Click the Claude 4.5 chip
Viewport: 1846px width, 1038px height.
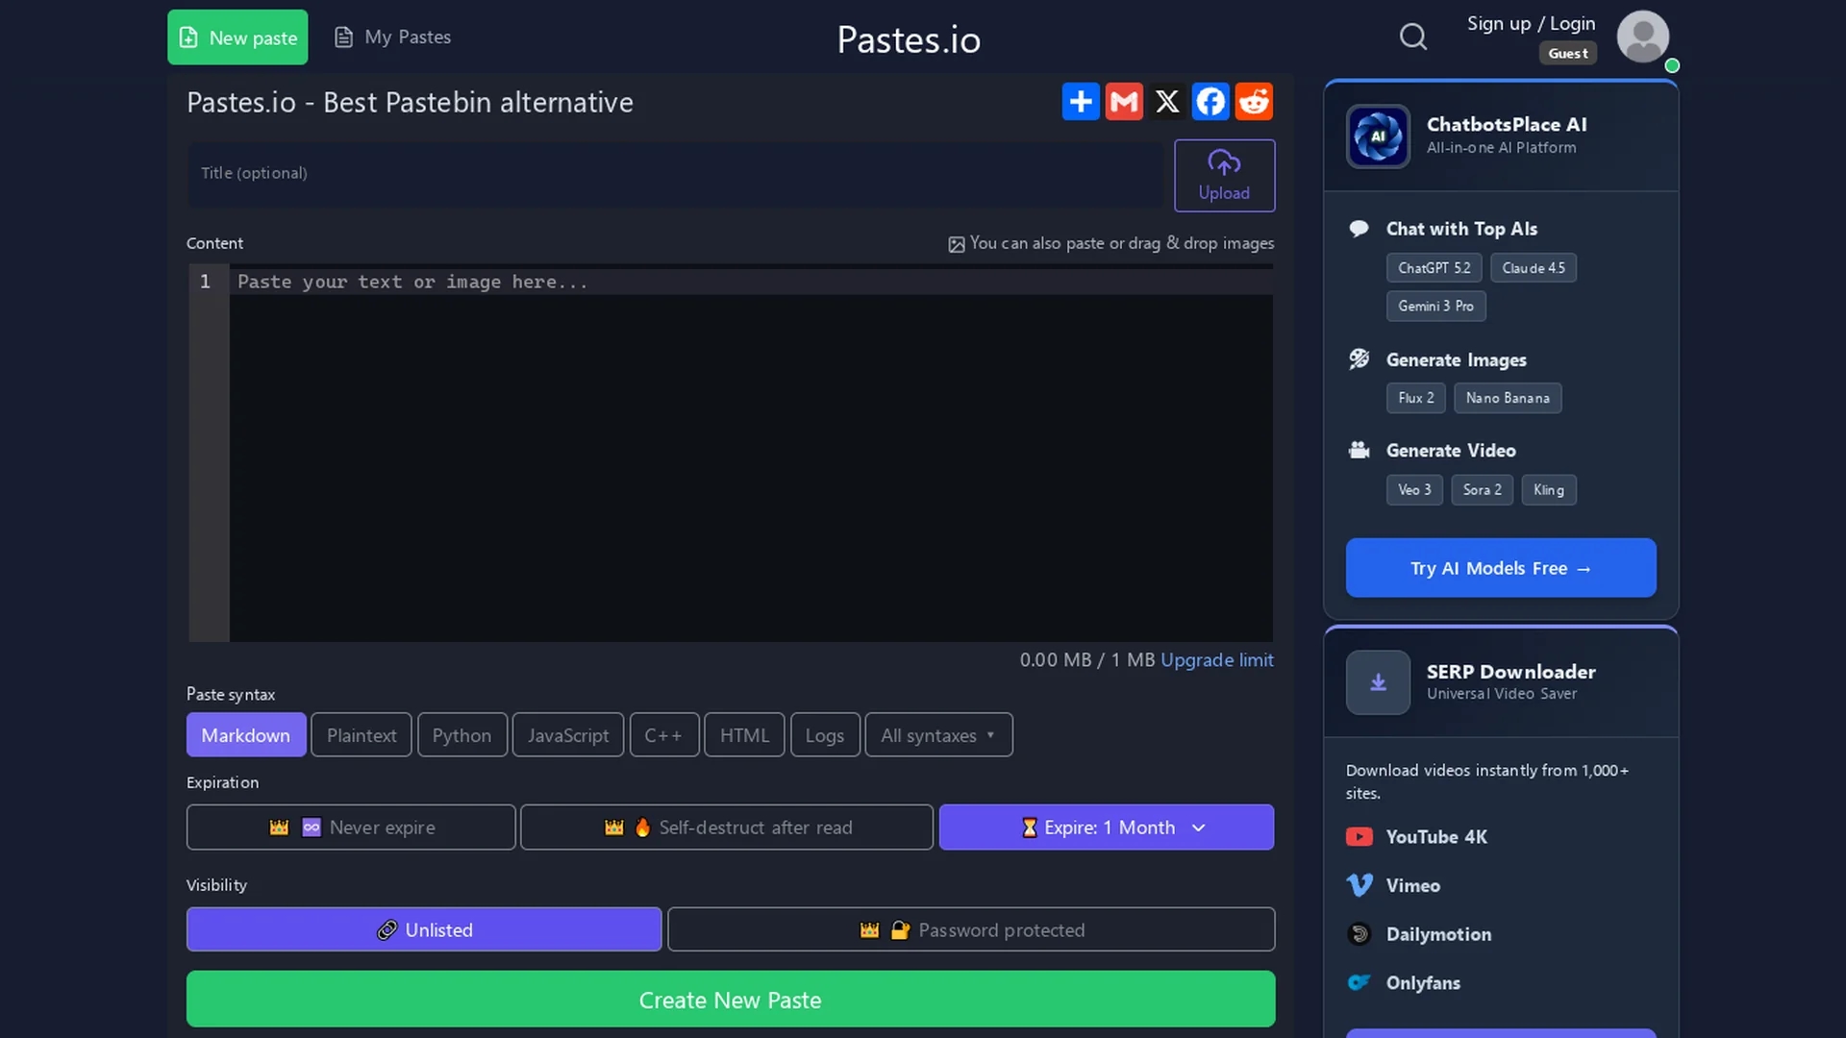click(x=1534, y=267)
